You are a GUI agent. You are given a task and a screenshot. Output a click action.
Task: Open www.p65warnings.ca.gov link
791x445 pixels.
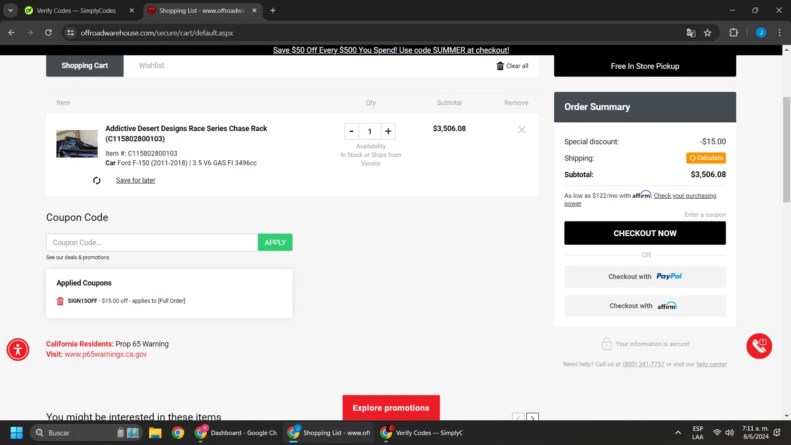pyautogui.click(x=105, y=354)
